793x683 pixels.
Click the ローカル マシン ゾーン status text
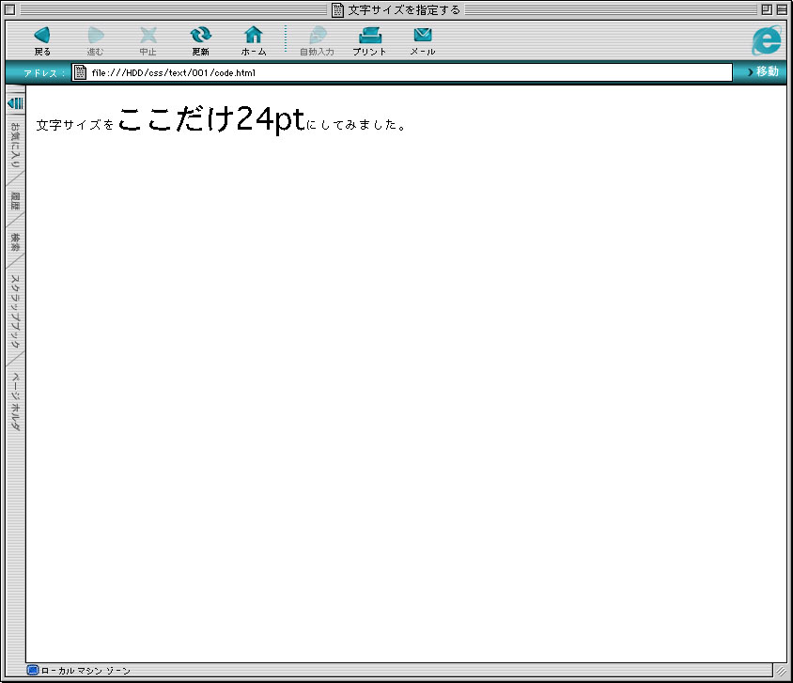coord(86,671)
